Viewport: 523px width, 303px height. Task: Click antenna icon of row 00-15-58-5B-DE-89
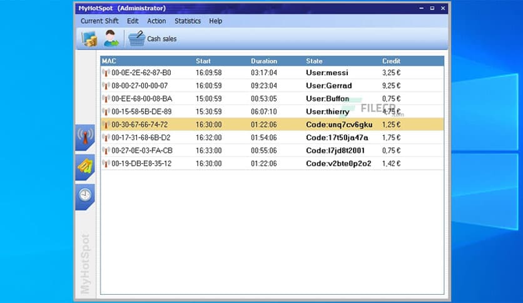pos(106,112)
